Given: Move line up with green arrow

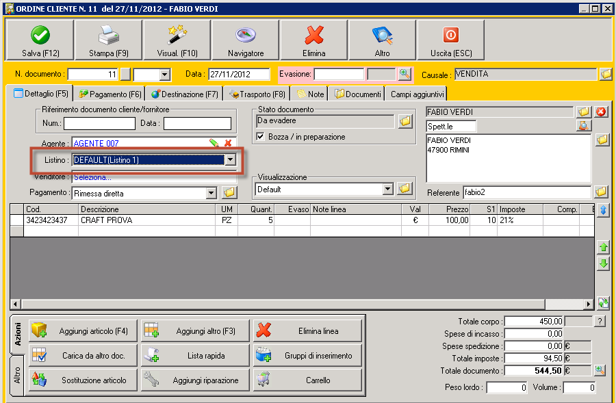Looking at the screenshot, I should (x=604, y=248).
